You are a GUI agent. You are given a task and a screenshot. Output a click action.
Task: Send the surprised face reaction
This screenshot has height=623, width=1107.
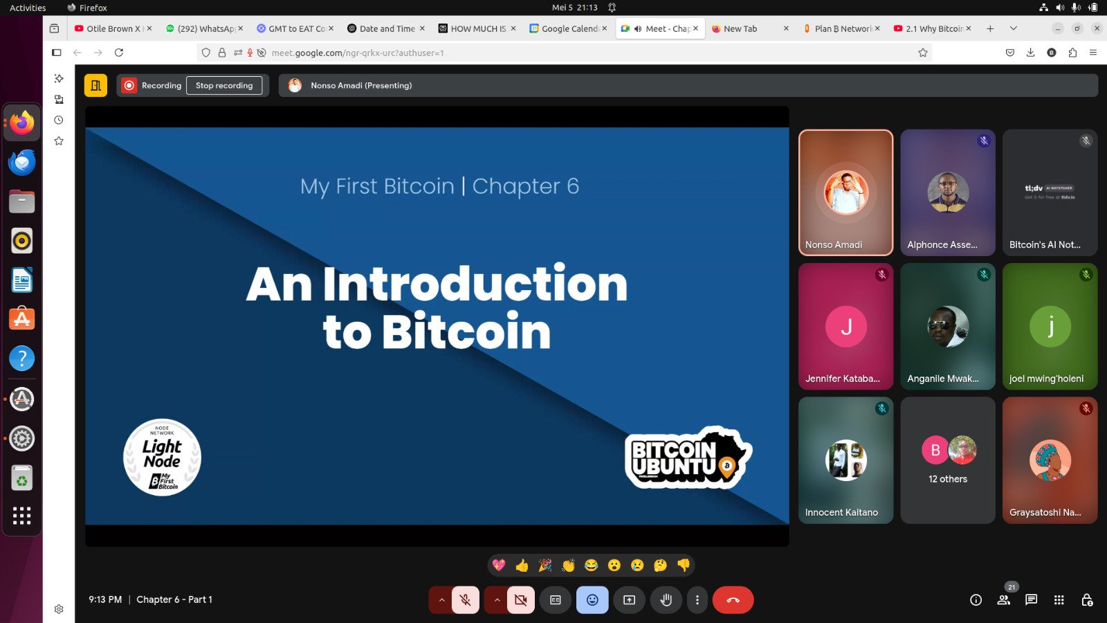614,566
